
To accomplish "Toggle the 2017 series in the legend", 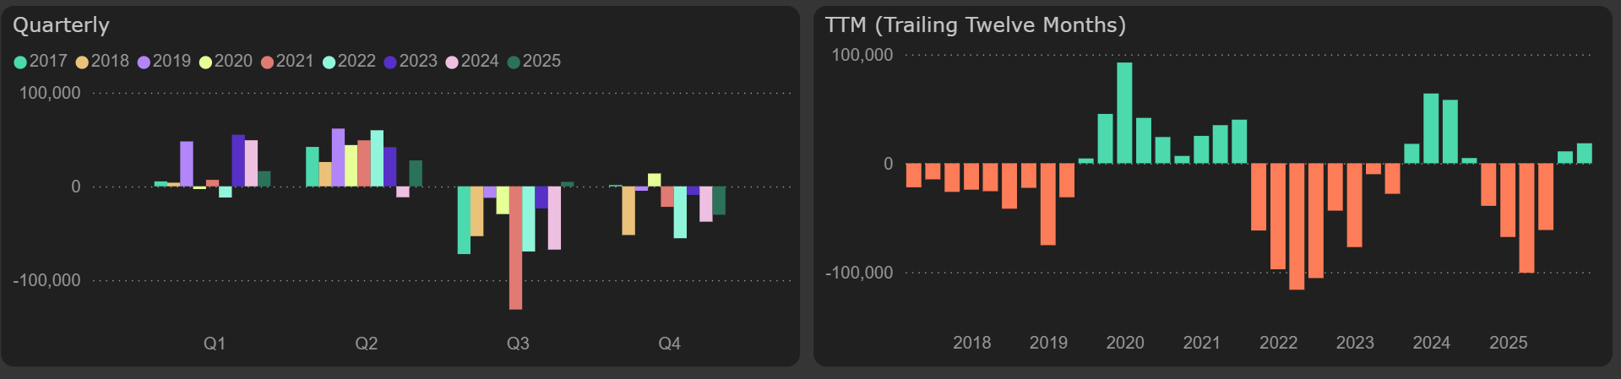I will pos(41,62).
